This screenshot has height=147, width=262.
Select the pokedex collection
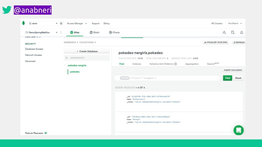pos(75,72)
